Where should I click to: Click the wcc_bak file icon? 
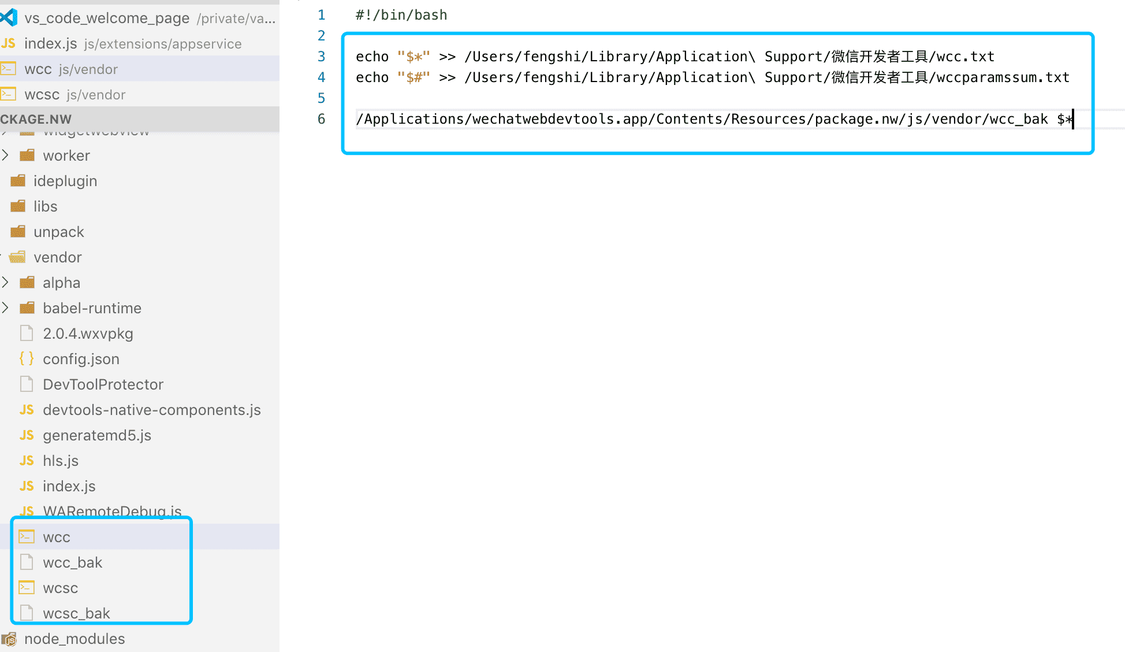pos(27,561)
